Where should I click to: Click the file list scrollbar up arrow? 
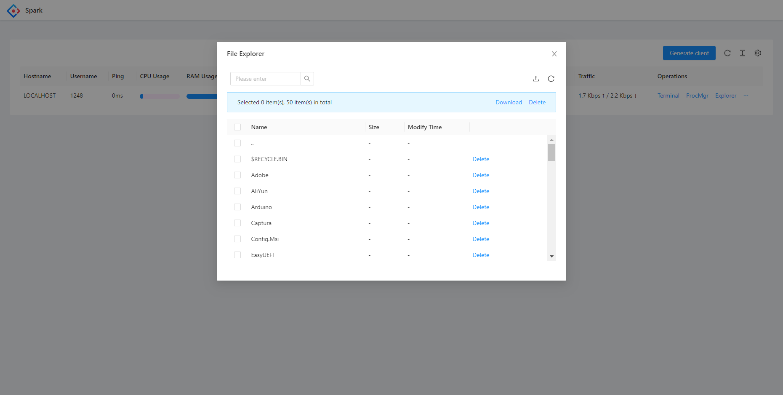pos(551,140)
